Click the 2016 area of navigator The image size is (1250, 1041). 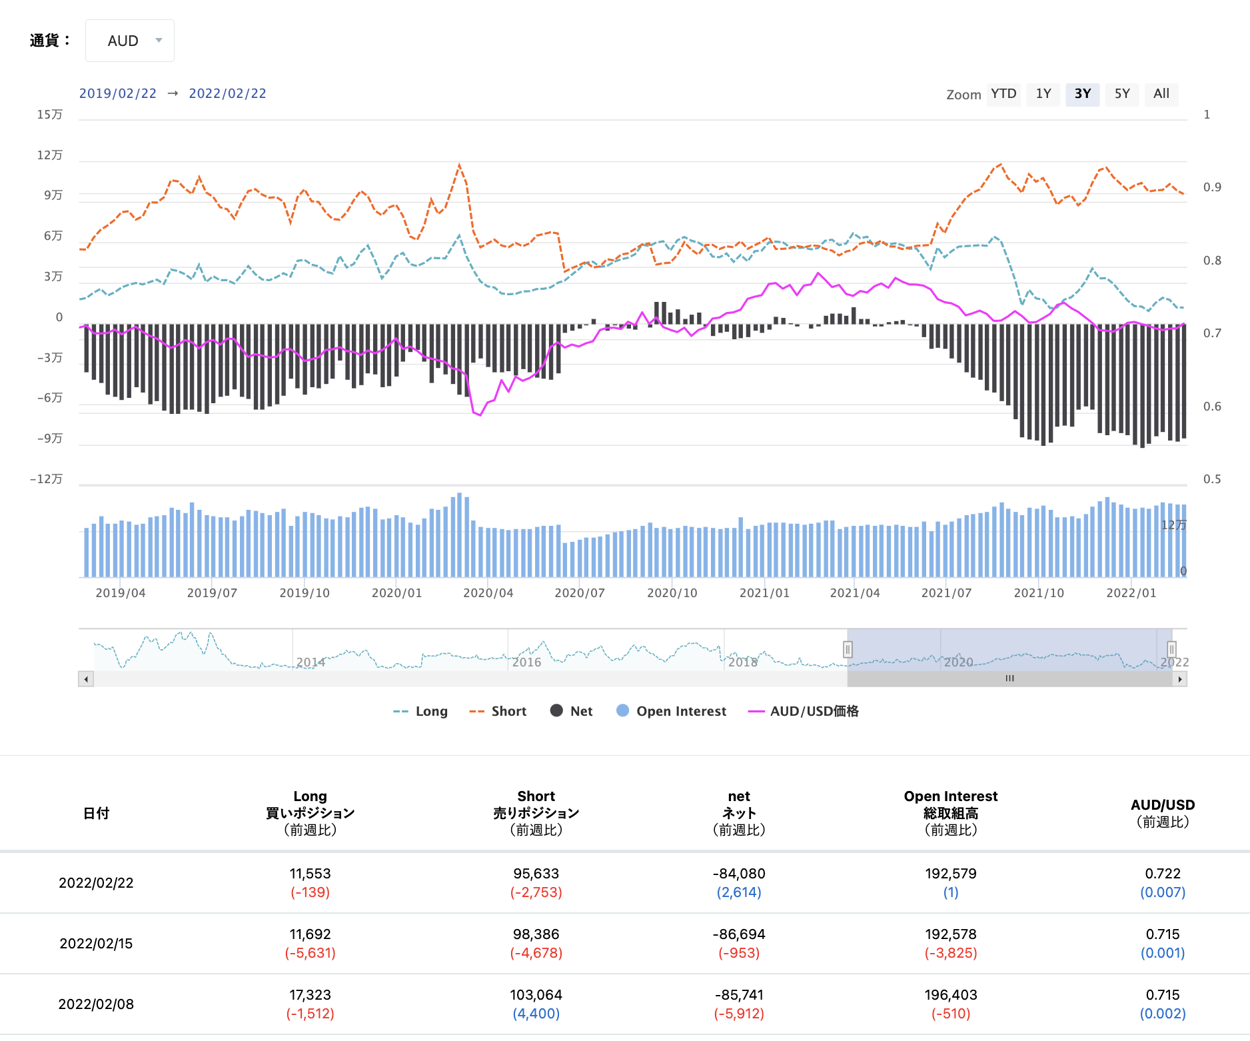[x=526, y=662]
